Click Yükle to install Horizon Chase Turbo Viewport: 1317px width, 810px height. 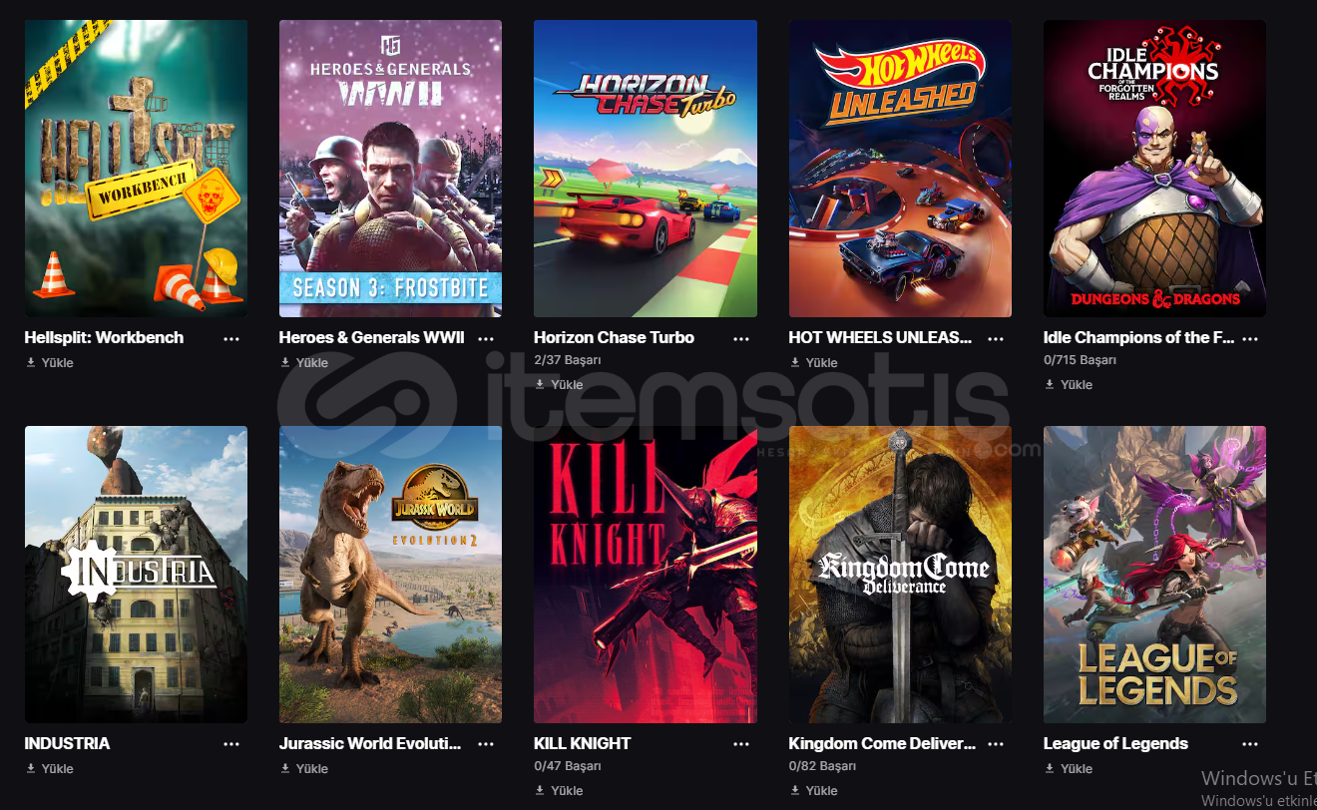[x=559, y=385]
